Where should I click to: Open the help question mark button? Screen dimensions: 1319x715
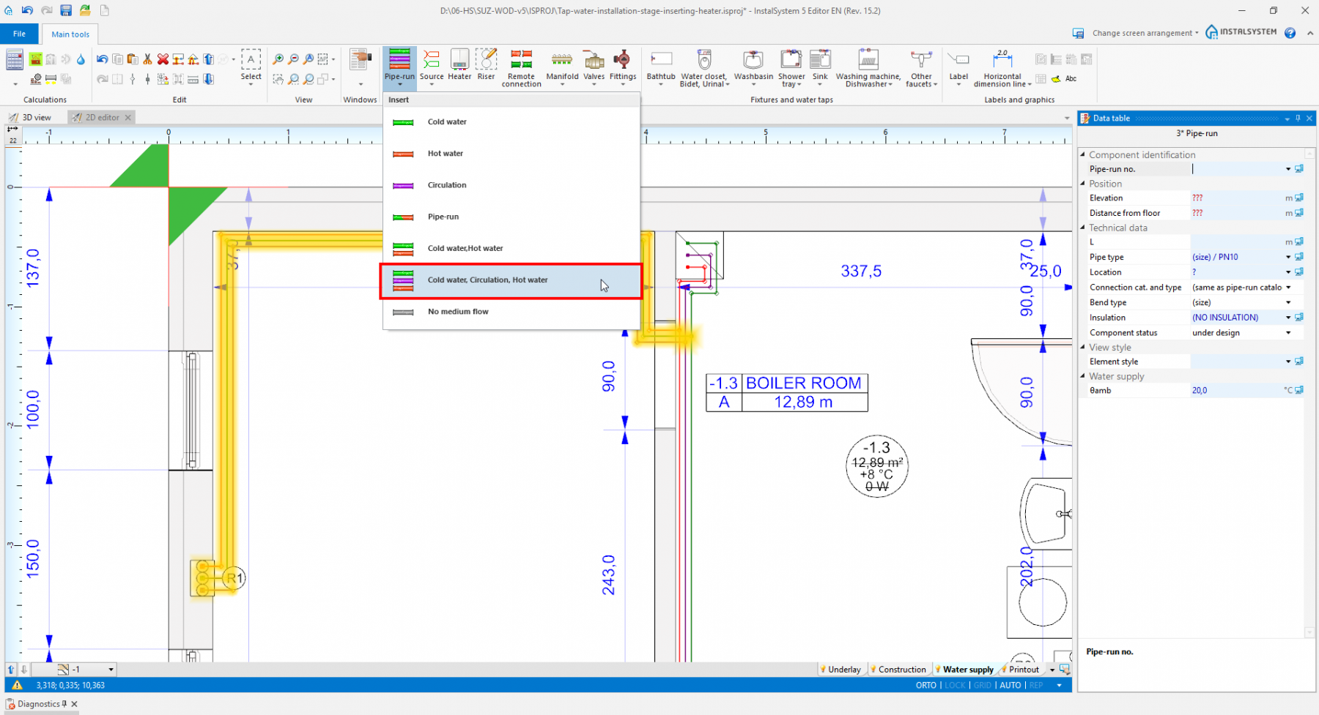[1290, 33]
